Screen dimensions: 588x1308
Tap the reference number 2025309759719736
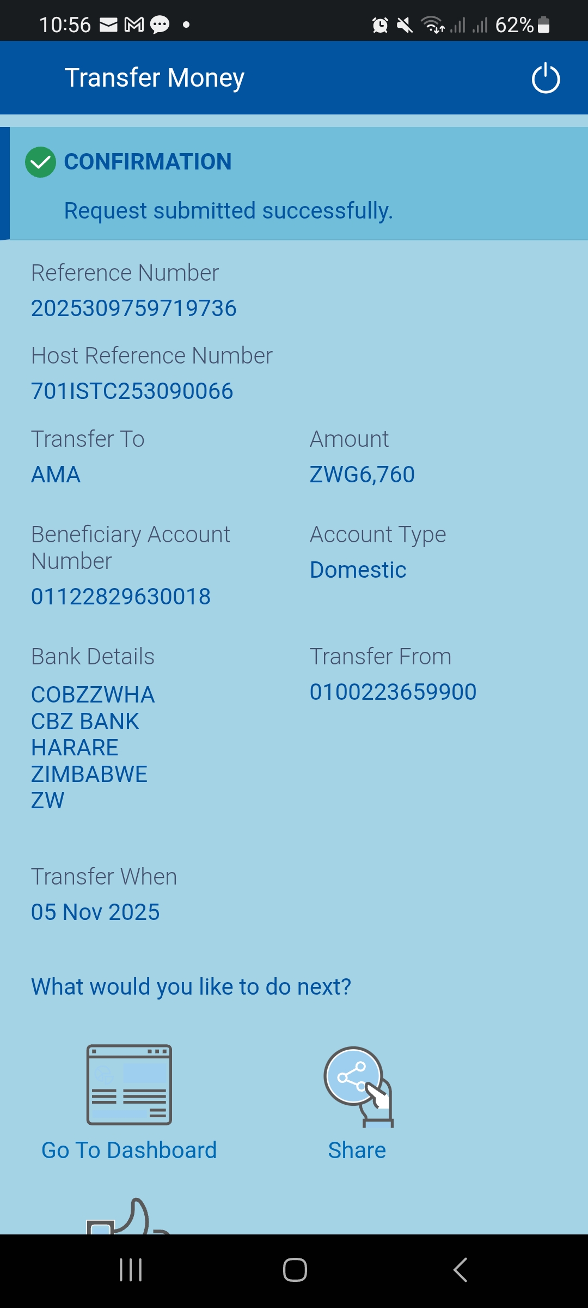click(x=134, y=308)
